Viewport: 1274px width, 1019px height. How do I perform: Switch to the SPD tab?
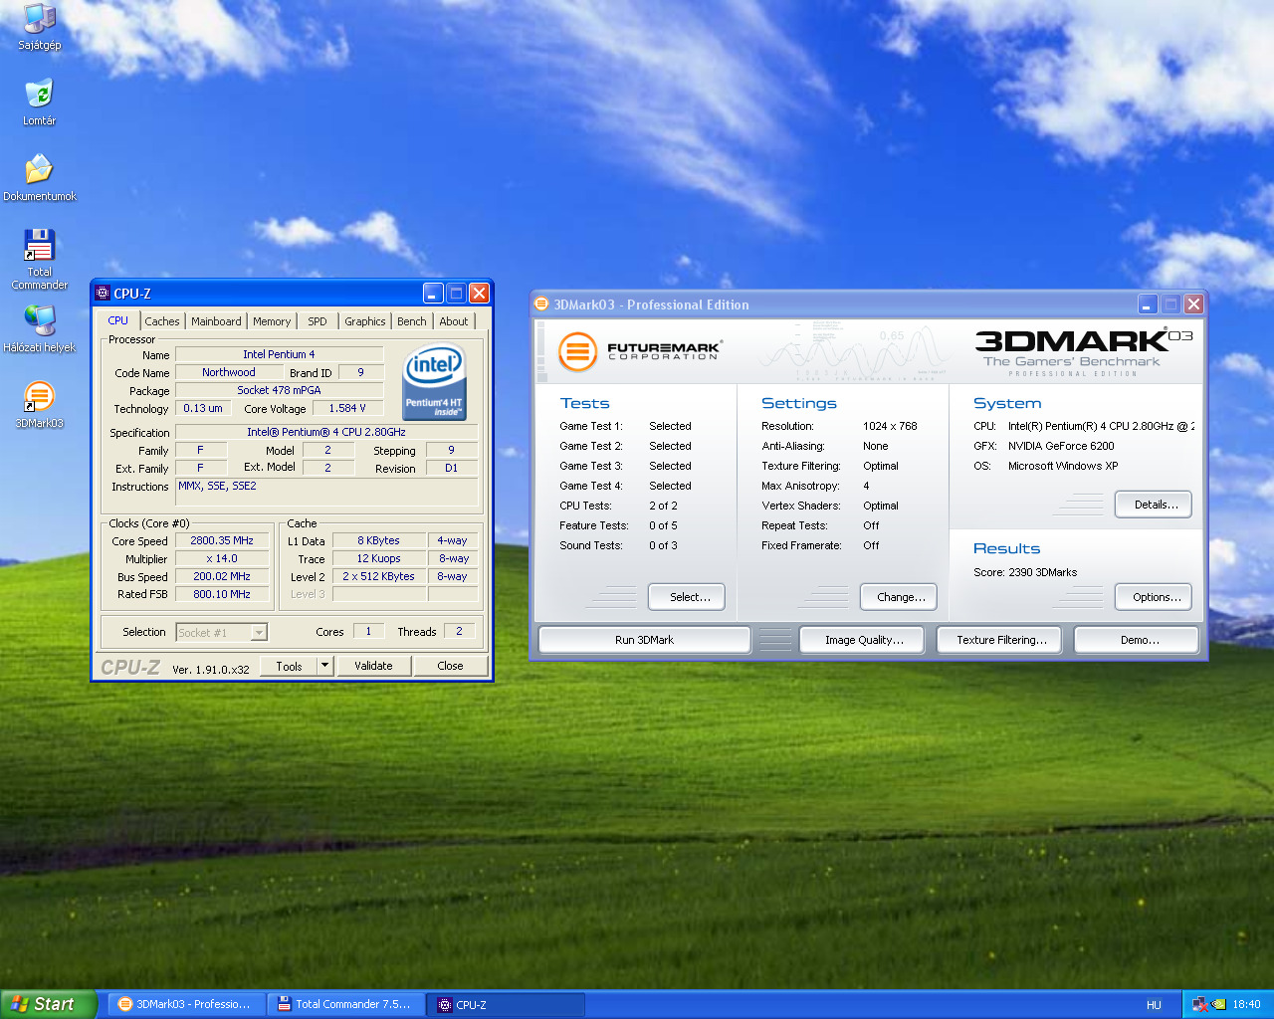(318, 321)
